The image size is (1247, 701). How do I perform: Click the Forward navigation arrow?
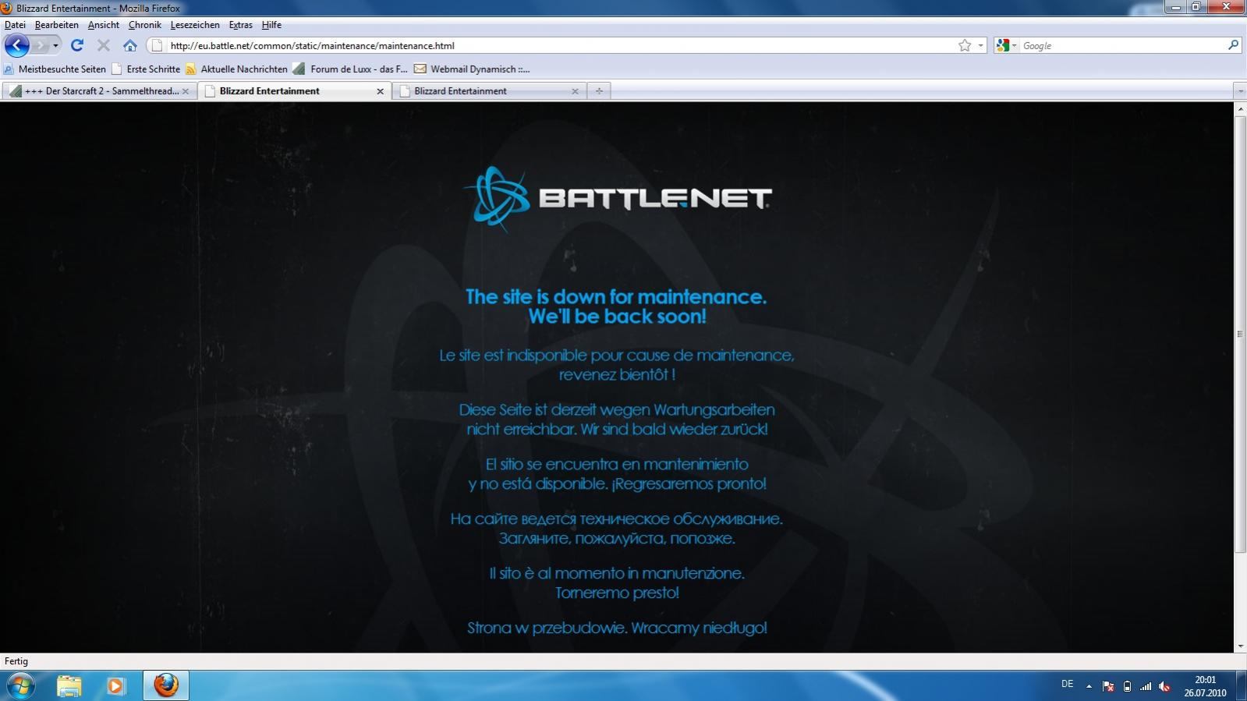(x=39, y=45)
